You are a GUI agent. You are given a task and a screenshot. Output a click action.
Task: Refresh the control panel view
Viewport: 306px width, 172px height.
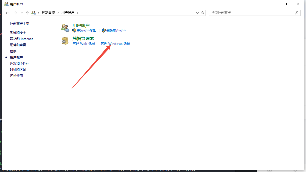(203, 13)
